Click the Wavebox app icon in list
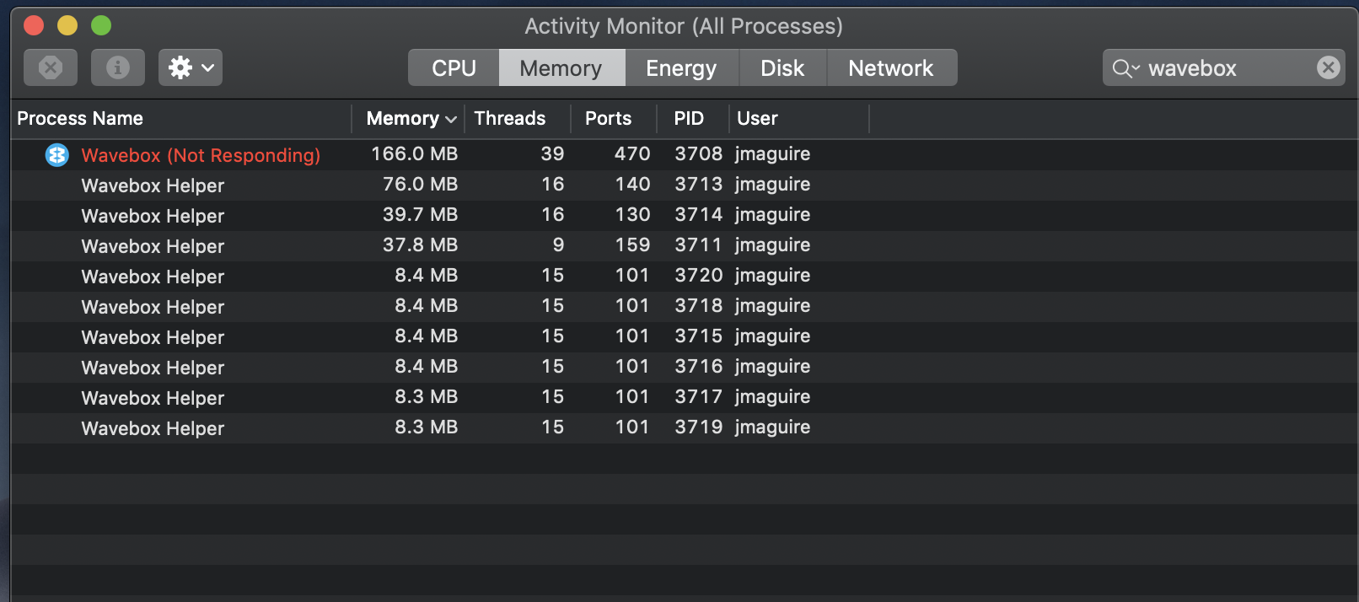This screenshot has height=602, width=1359. coord(56,155)
